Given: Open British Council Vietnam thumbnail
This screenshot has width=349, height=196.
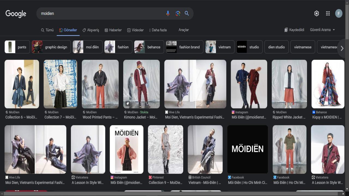Looking at the screenshot, I should 205,149.
